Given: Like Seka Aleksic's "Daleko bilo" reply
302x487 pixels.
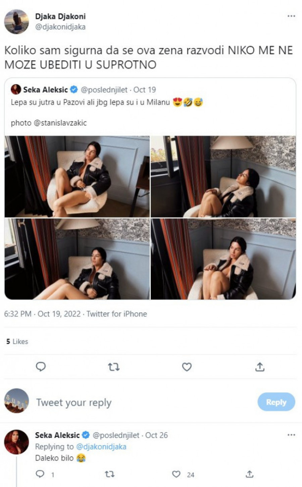Looking at the screenshot, I should pos(177,474).
